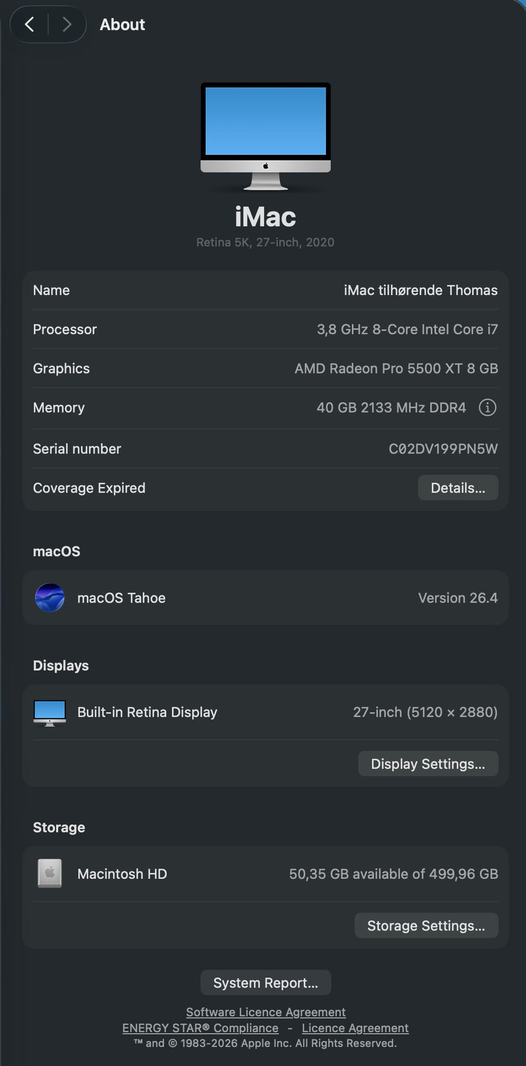Viewport: 526px width, 1066px height.
Task: Click the Macintosh HD storage row
Action: [266, 874]
